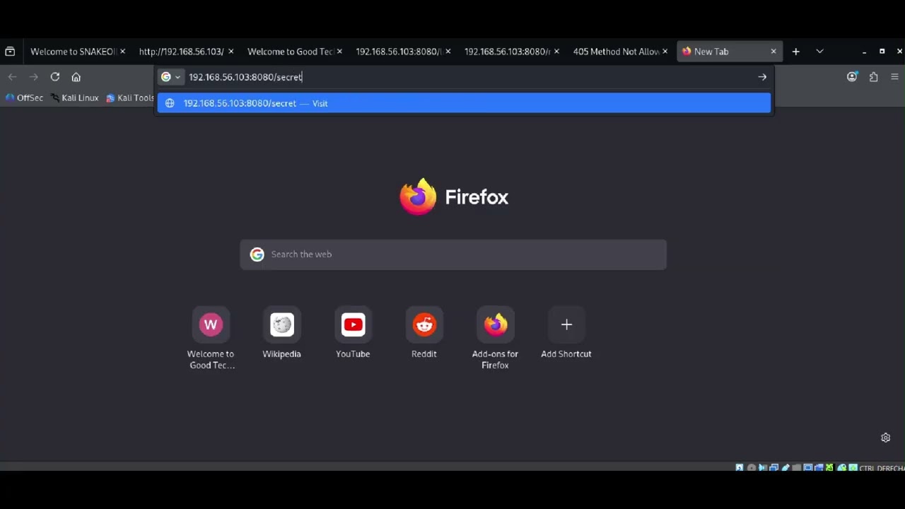Click the Go arrow in the address bar
Screen dimensions: 905x509
[x=762, y=77]
